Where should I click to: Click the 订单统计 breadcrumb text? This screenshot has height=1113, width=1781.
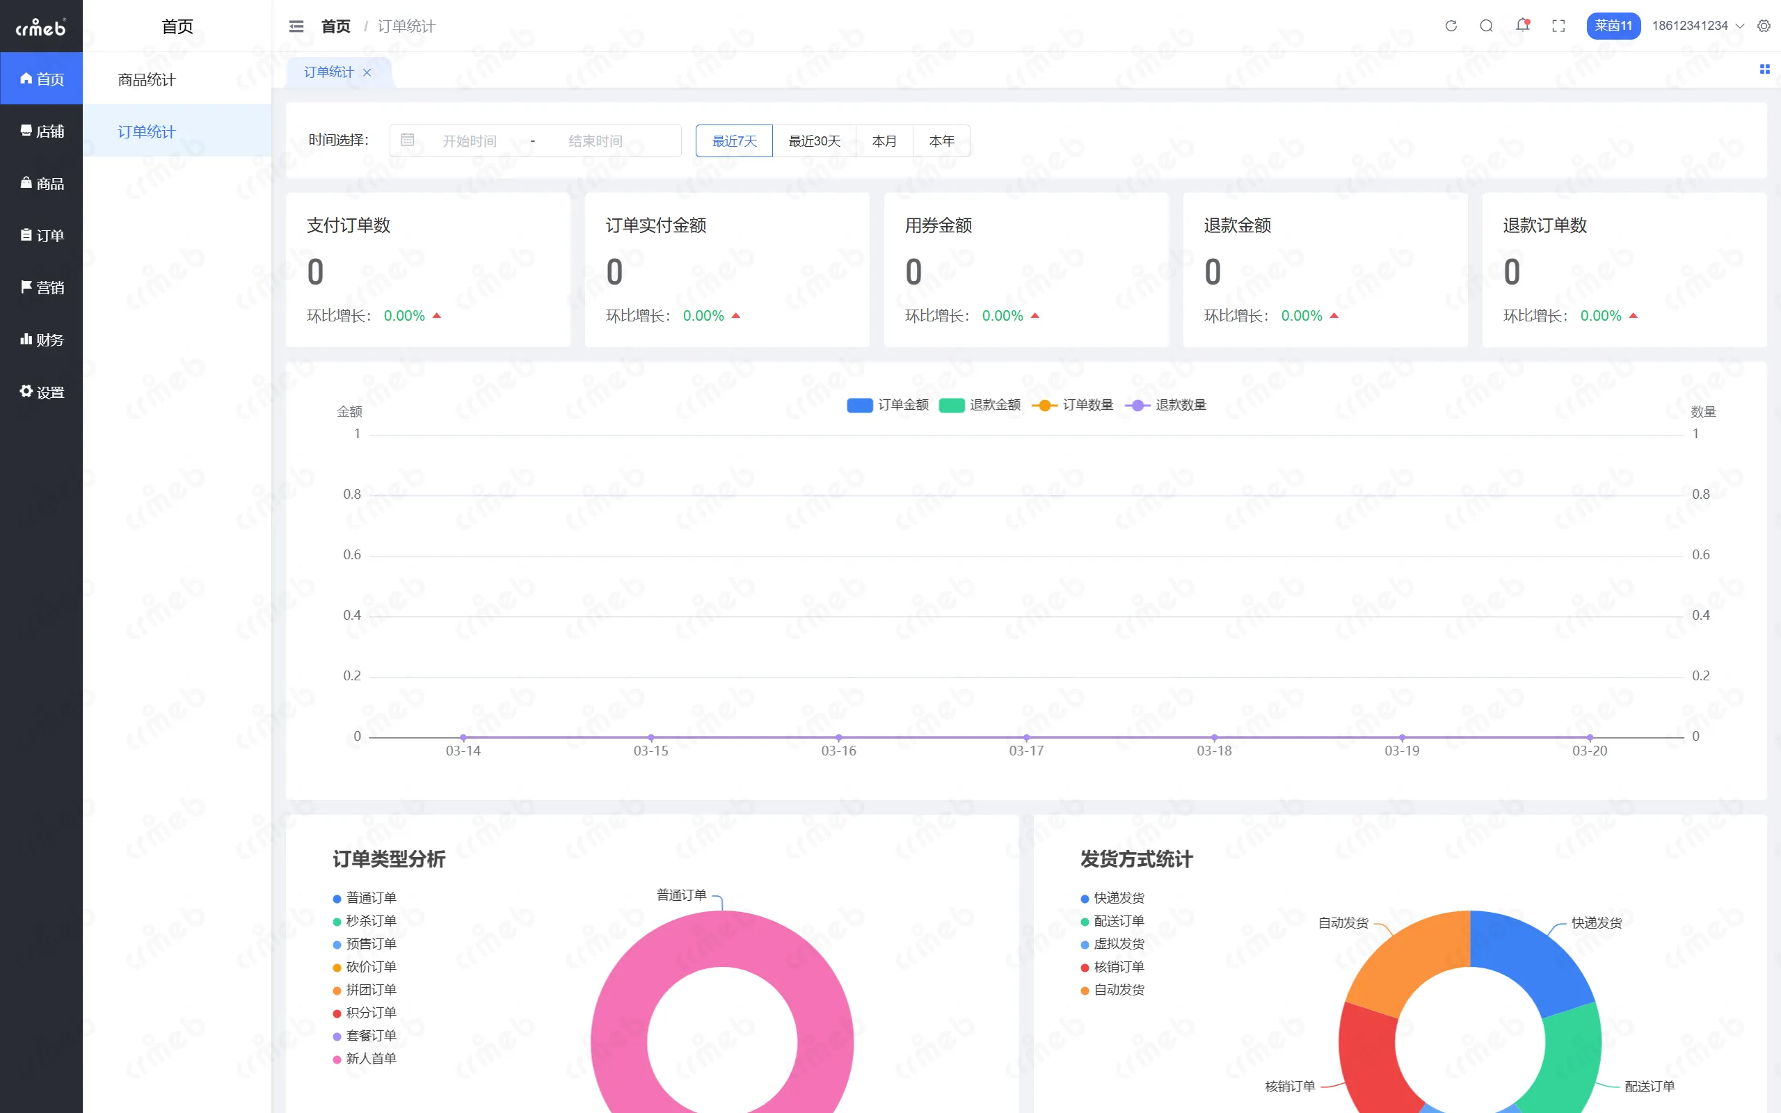406,26
